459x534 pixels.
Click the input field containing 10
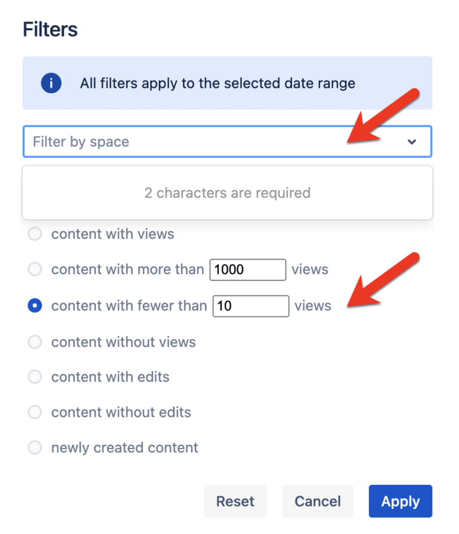[250, 306]
